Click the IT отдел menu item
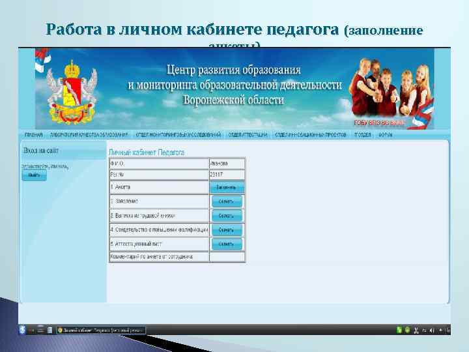The height and width of the screenshot is (352, 469). [x=363, y=135]
